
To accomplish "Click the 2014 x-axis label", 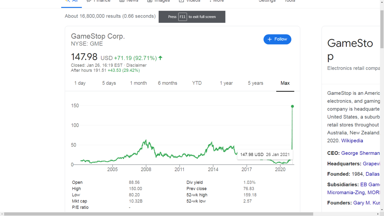I will point(213,169).
